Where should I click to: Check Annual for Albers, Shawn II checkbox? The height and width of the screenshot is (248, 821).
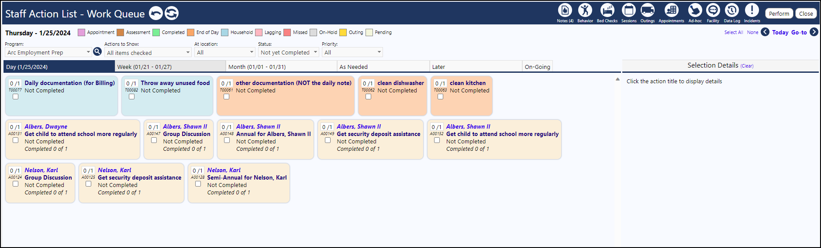(227, 140)
